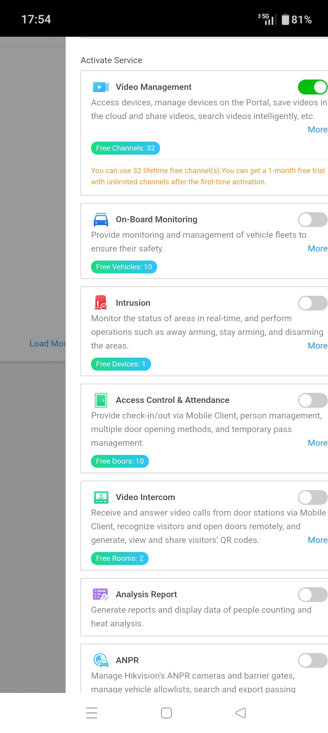Click the ANPR vehicle icon
The image size is (328, 733).
(101, 660)
